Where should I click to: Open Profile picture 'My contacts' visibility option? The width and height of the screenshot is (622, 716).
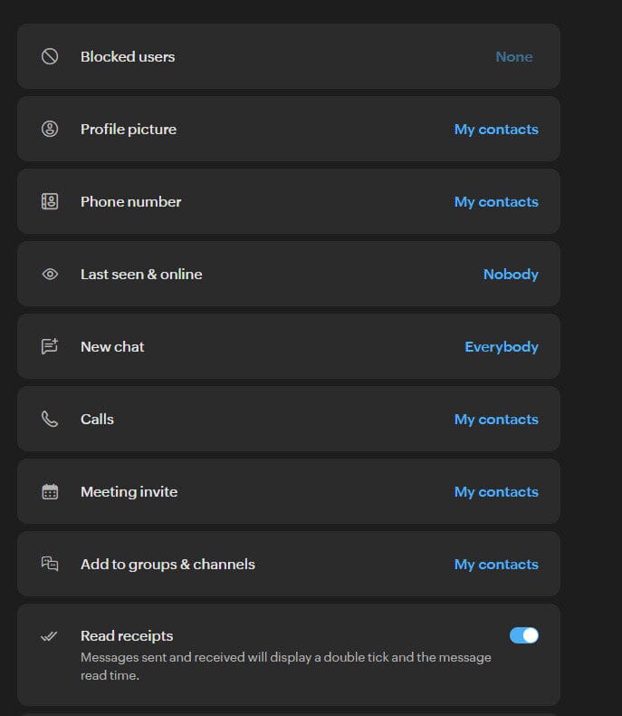[495, 130]
